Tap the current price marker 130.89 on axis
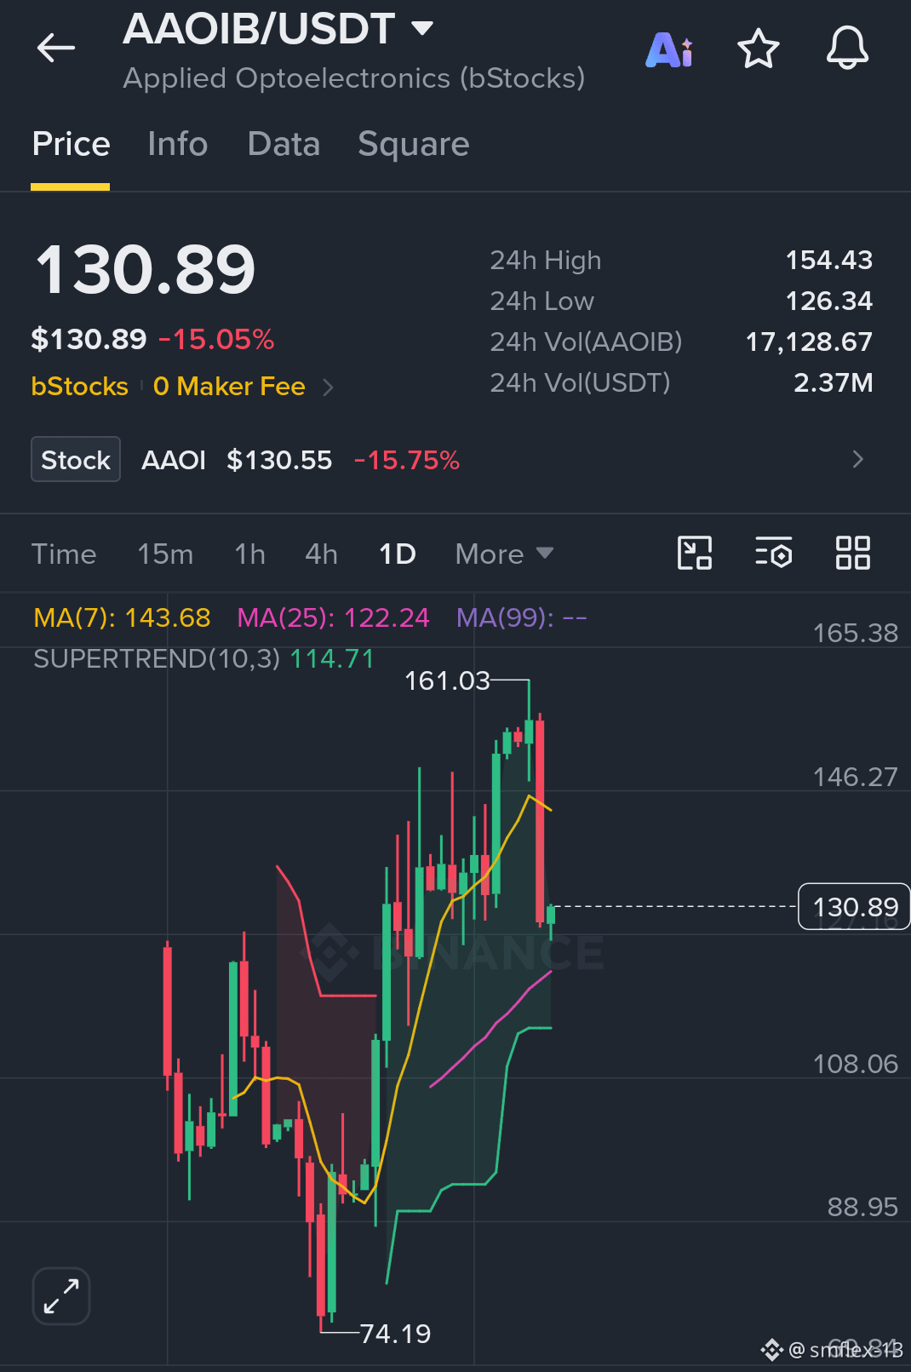 (x=854, y=907)
